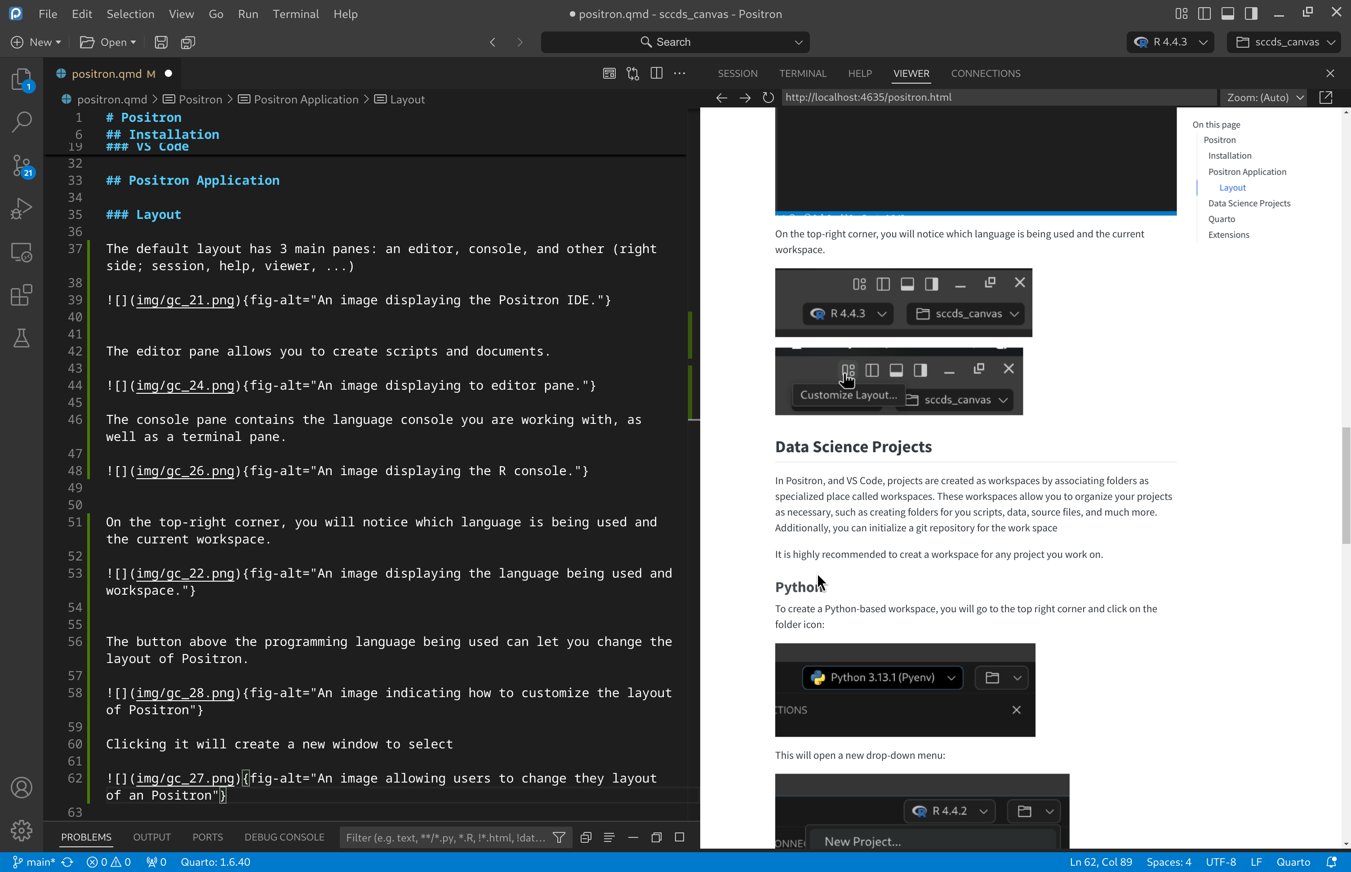
Task: Open viewer content in new window
Action: (x=1325, y=98)
